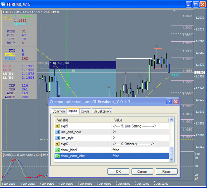
Task: Click scrollbar down arrow in inputs list
Action: [171, 160]
